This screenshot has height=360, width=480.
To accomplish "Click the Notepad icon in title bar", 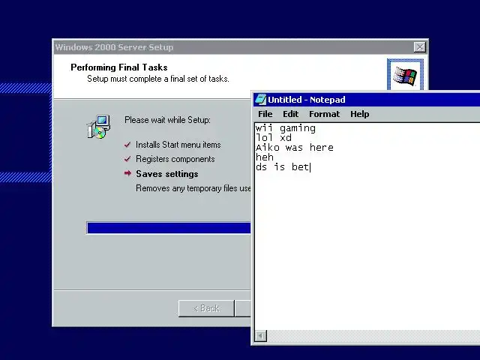I will (260, 100).
